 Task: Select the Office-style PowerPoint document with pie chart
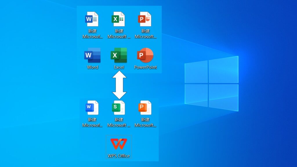pos(145,19)
